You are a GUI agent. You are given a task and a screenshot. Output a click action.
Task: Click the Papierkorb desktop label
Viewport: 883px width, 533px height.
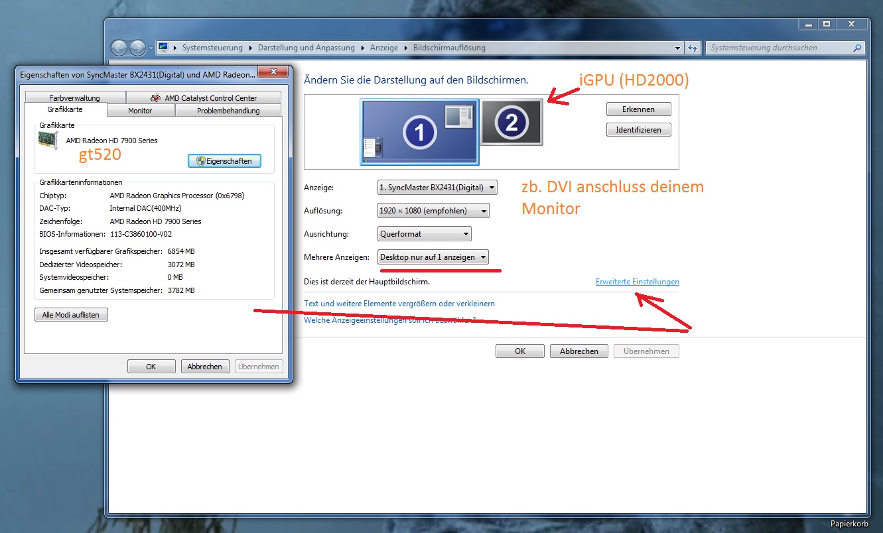point(849,523)
